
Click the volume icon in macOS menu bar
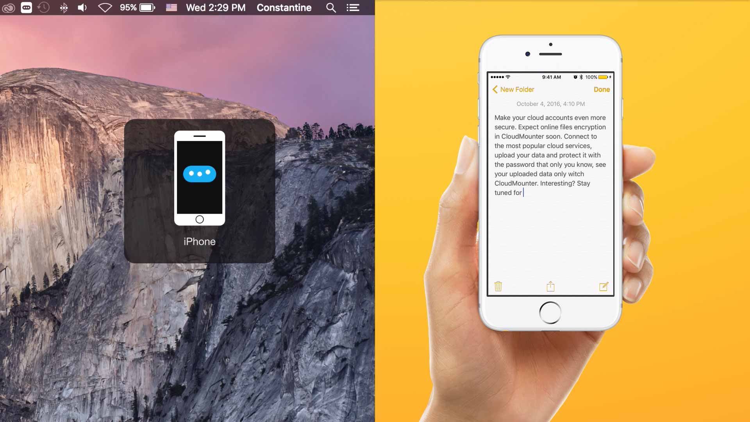(x=82, y=7)
